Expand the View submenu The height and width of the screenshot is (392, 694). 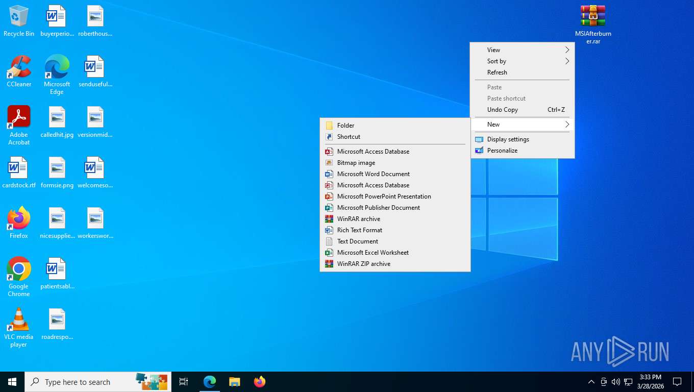point(523,50)
